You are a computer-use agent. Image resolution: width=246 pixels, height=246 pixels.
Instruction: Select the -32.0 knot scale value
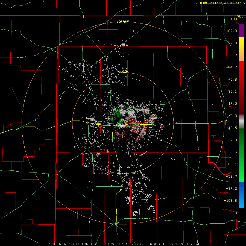(232, 140)
